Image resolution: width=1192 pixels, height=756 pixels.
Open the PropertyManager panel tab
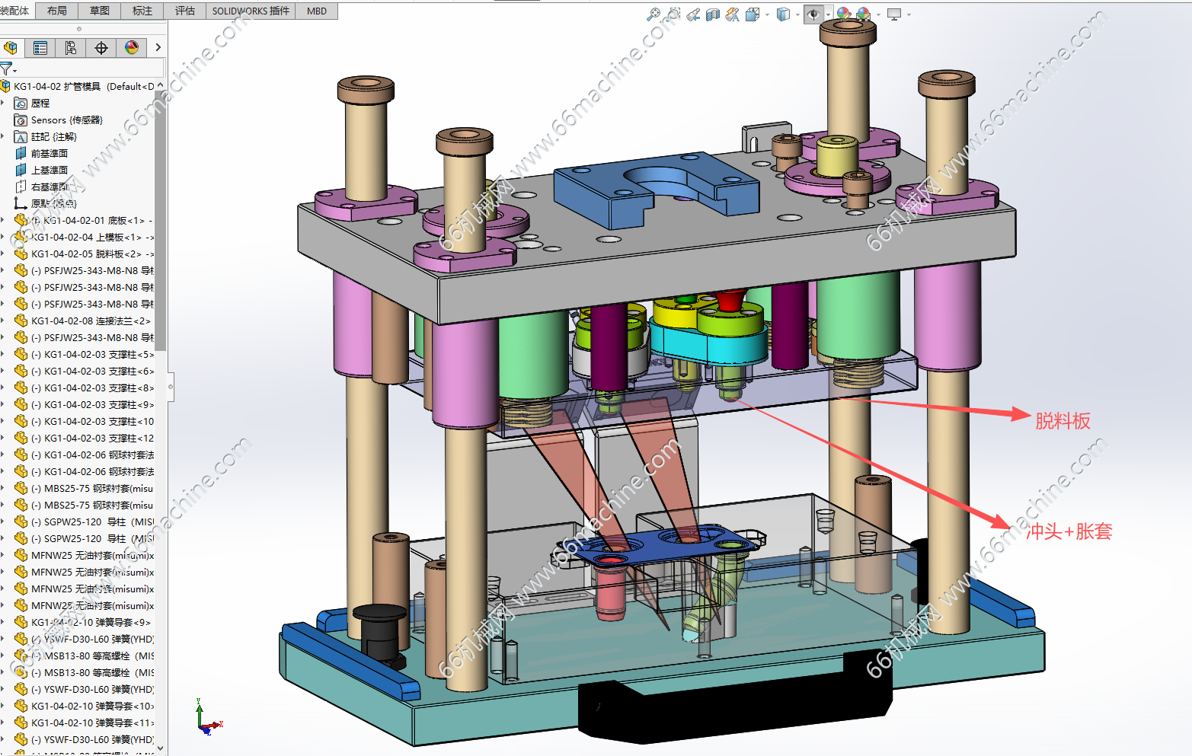coord(40,48)
